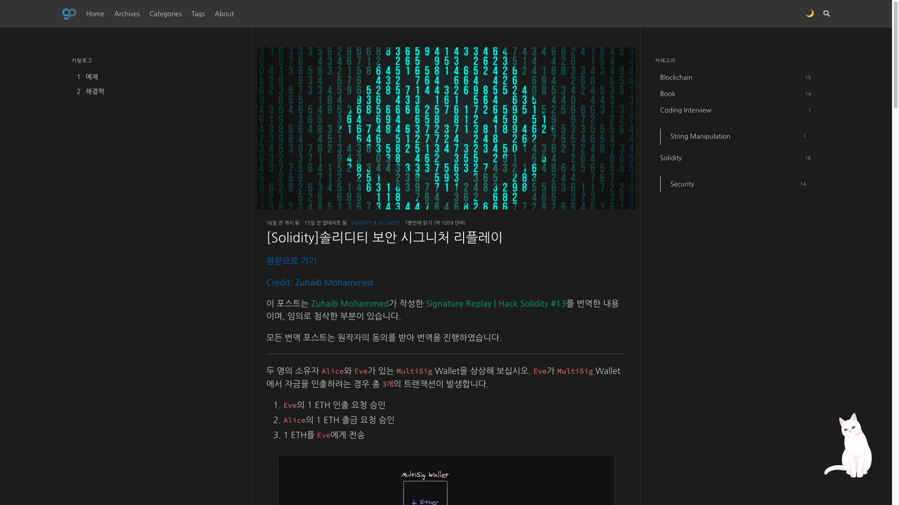Expand the Security subcategory under Solidity
The height and width of the screenshot is (505, 899).
[x=682, y=184]
